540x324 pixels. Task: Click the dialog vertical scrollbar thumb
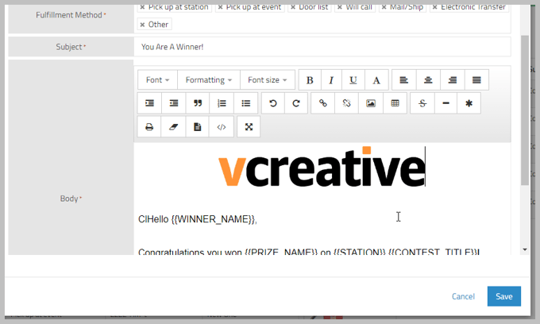pyautogui.click(x=525, y=110)
